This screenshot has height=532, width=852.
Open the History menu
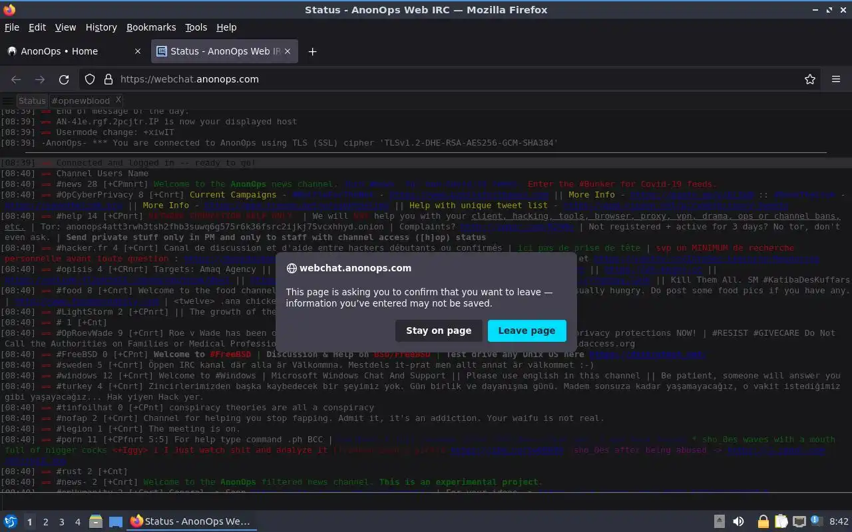pos(101,27)
